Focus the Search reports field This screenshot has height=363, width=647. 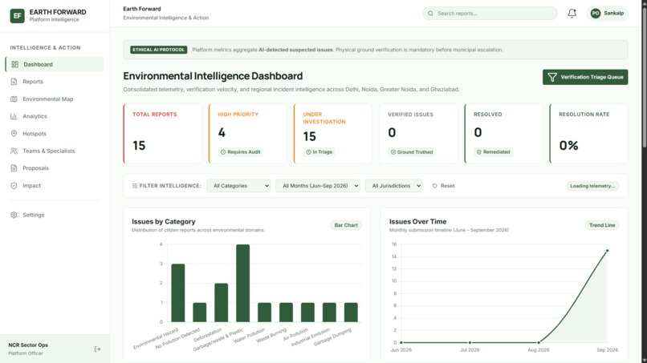(x=490, y=13)
